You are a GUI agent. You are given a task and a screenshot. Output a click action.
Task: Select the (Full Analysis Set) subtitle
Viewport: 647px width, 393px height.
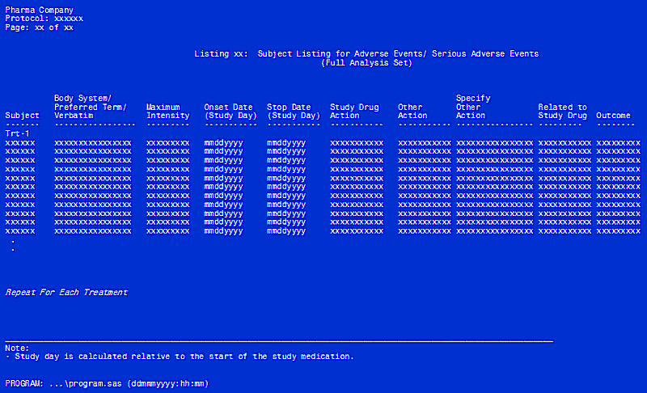point(366,63)
